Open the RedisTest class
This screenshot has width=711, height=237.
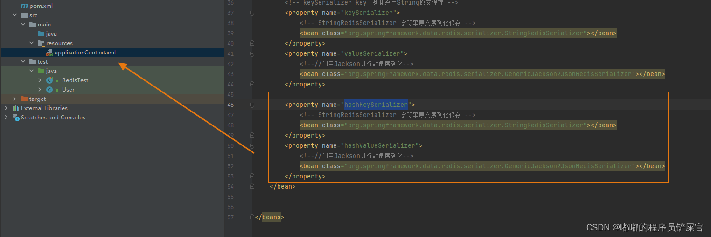(x=75, y=80)
